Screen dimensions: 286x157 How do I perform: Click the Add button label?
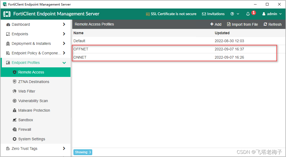218,24
